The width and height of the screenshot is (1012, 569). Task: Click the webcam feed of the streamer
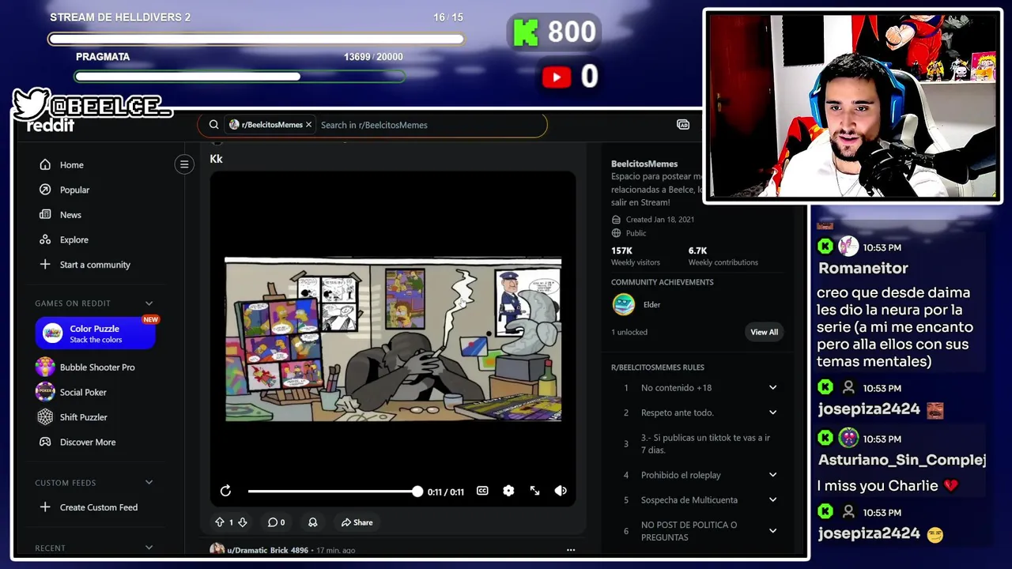[x=853, y=106]
